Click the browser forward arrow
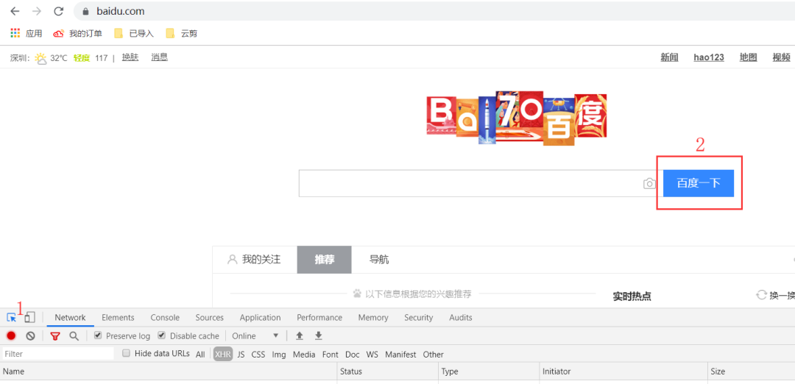 click(x=37, y=11)
